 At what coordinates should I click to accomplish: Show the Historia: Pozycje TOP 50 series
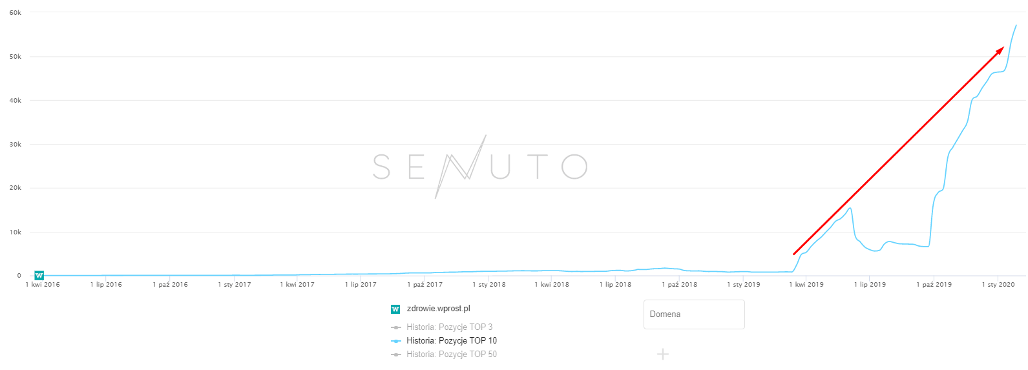pos(451,355)
